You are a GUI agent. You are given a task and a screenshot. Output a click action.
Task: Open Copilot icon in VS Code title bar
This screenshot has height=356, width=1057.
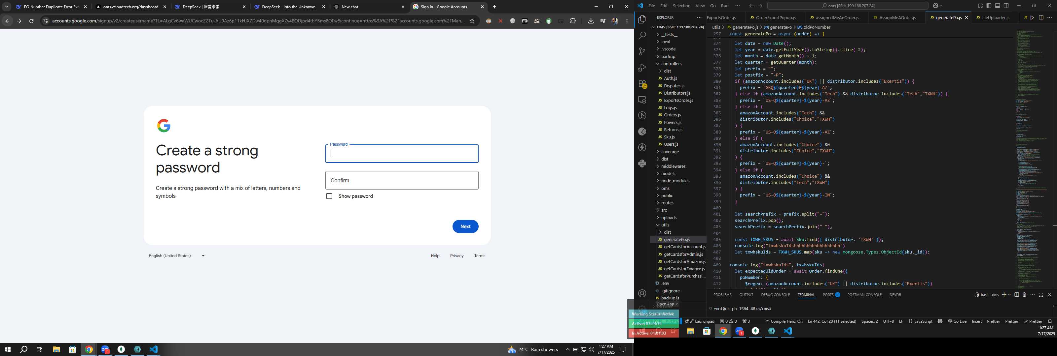(935, 6)
